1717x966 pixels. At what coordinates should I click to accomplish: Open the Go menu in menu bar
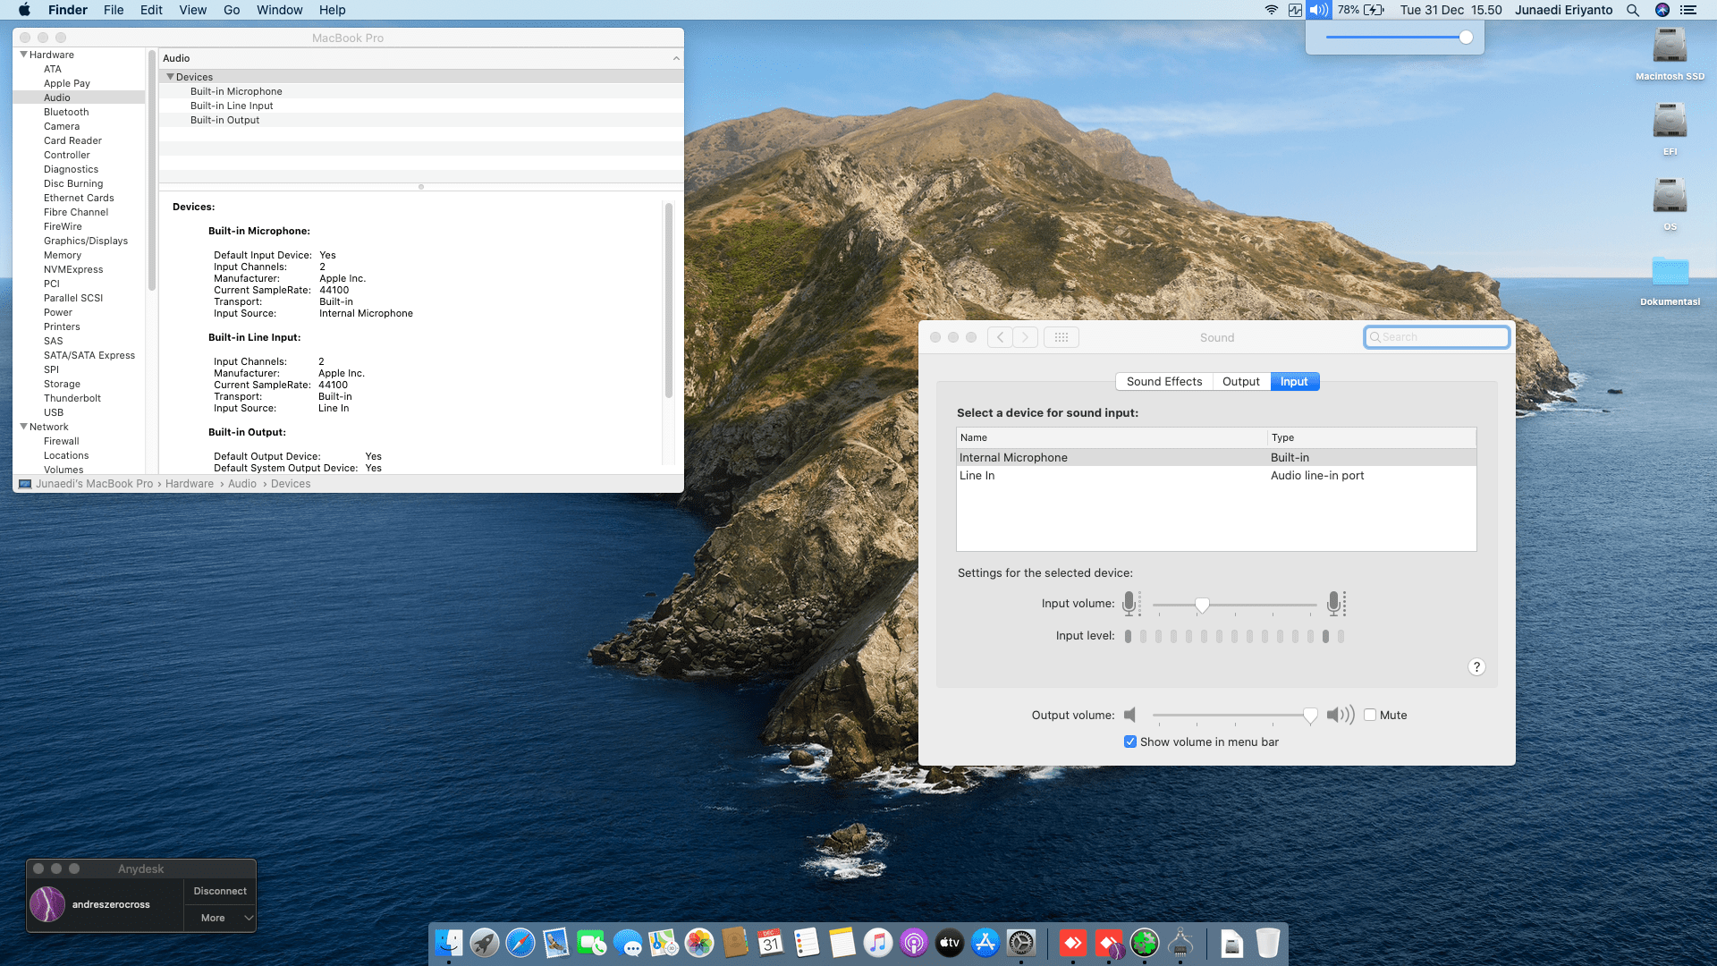click(x=232, y=10)
